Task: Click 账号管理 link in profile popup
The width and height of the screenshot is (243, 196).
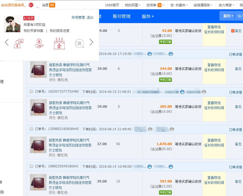Action: [78, 17]
